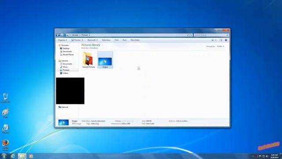Open the Organize menu
Viewport: 282px width, 159px height.
(63, 40)
